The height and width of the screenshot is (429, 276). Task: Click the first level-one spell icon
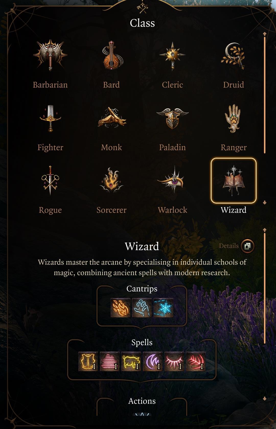pyautogui.click(x=88, y=361)
